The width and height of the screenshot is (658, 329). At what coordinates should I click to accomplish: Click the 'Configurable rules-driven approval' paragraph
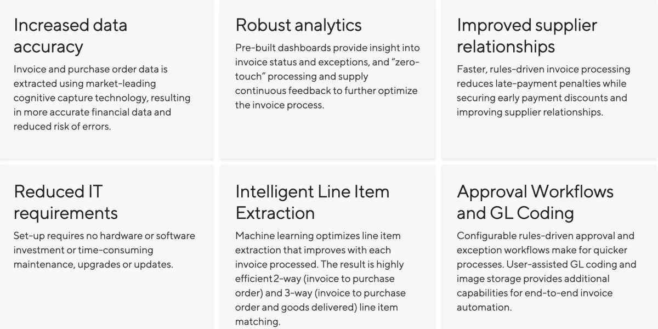click(x=547, y=271)
